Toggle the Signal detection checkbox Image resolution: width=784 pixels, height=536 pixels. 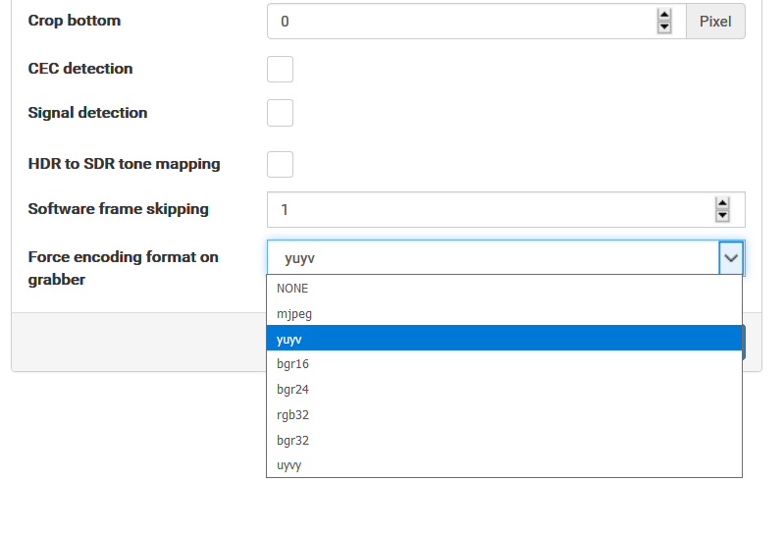coord(280,113)
